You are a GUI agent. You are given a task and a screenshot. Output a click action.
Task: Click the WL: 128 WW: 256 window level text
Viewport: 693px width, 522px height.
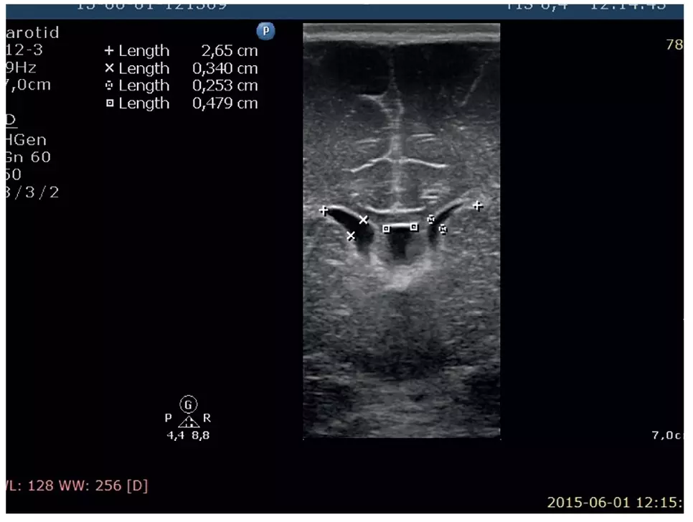[x=77, y=485]
